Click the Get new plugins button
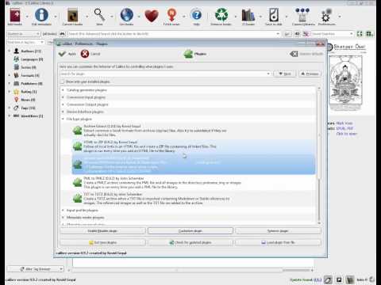Image resolution: width=381 pixels, height=285 pixels. coord(102,242)
